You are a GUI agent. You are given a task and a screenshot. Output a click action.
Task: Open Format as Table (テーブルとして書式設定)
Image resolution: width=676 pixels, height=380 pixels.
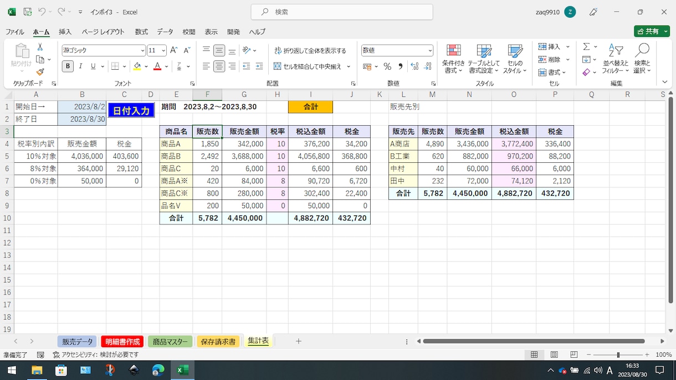(484, 59)
